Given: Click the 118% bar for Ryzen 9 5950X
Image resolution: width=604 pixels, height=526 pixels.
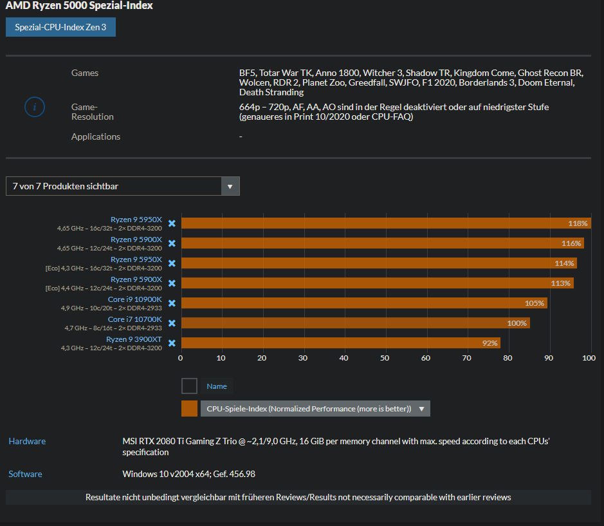Looking at the screenshot, I should [x=386, y=223].
